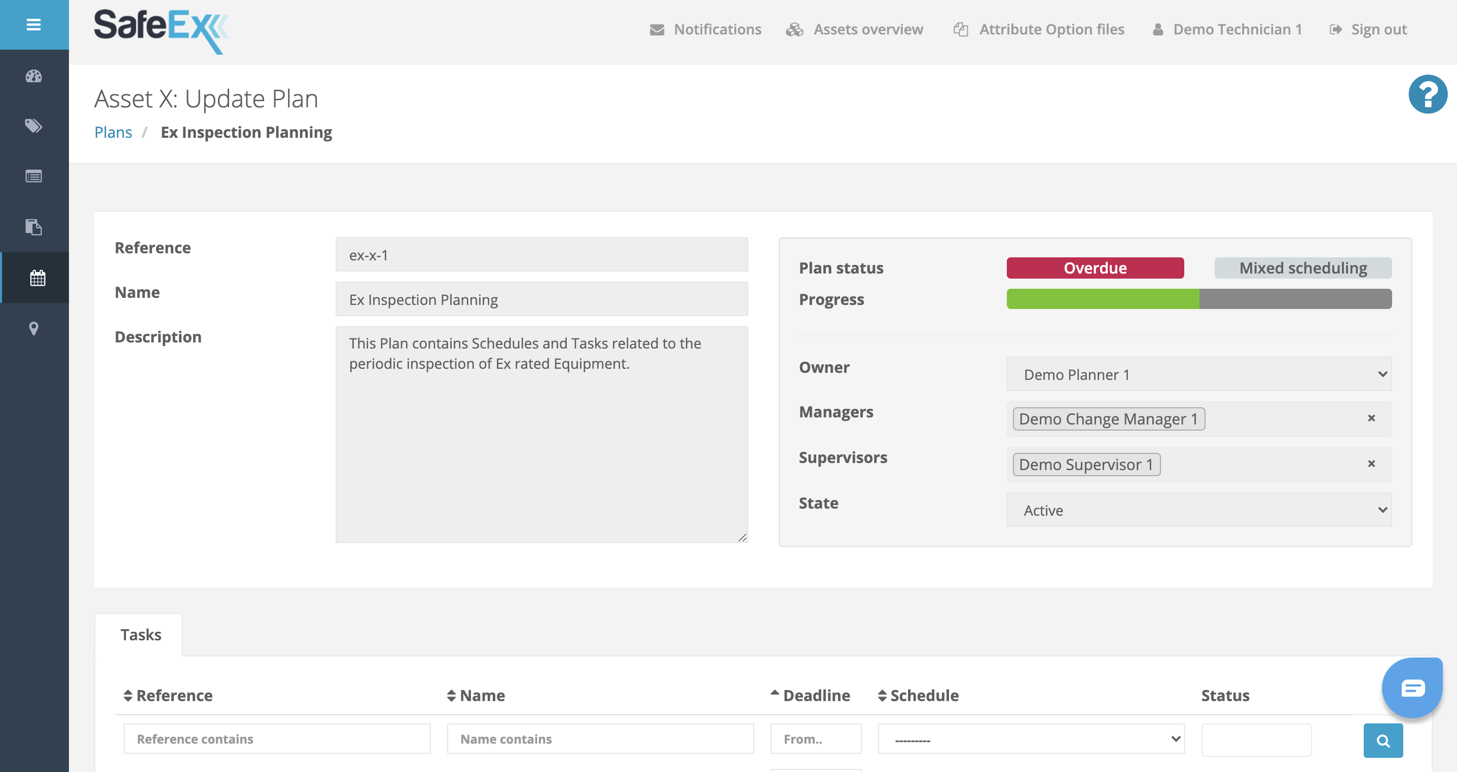Select the Tasks tab
The width and height of the screenshot is (1457, 772).
tap(140, 635)
